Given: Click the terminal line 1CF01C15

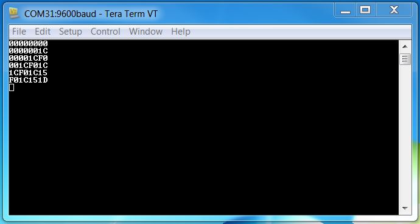Looking at the screenshot, I should (29, 73).
